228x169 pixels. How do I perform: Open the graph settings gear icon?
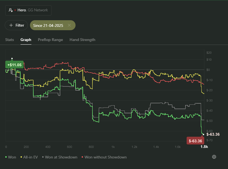214,157
